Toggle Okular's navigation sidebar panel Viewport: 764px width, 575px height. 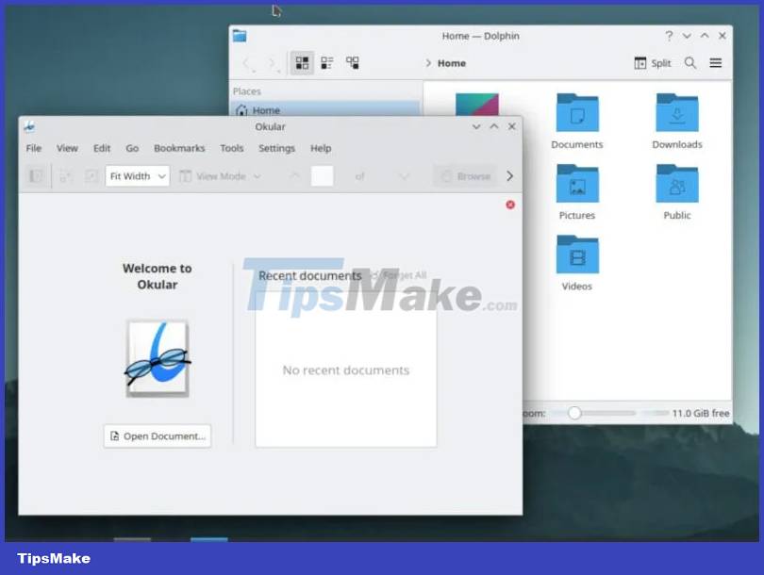[x=35, y=175]
